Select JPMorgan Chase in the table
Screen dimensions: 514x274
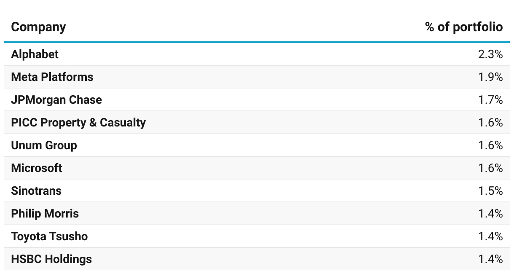click(x=56, y=100)
